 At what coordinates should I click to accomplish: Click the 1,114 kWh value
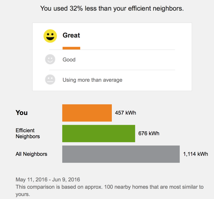196,154
